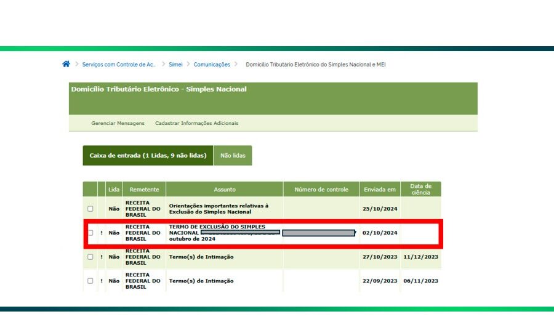Click the Data de ciência column header
This screenshot has width=554, height=330.
[421, 190]
